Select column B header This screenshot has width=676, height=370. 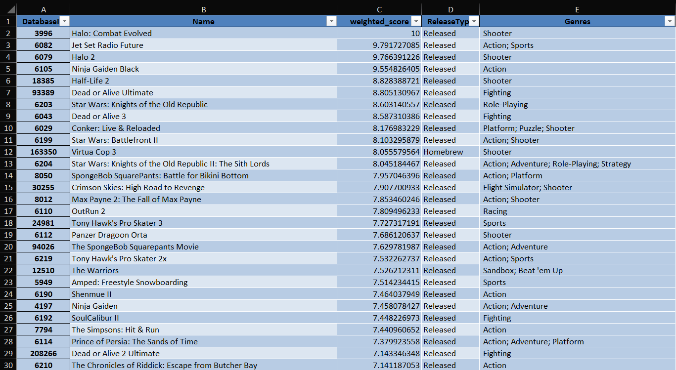coord(204,9)
